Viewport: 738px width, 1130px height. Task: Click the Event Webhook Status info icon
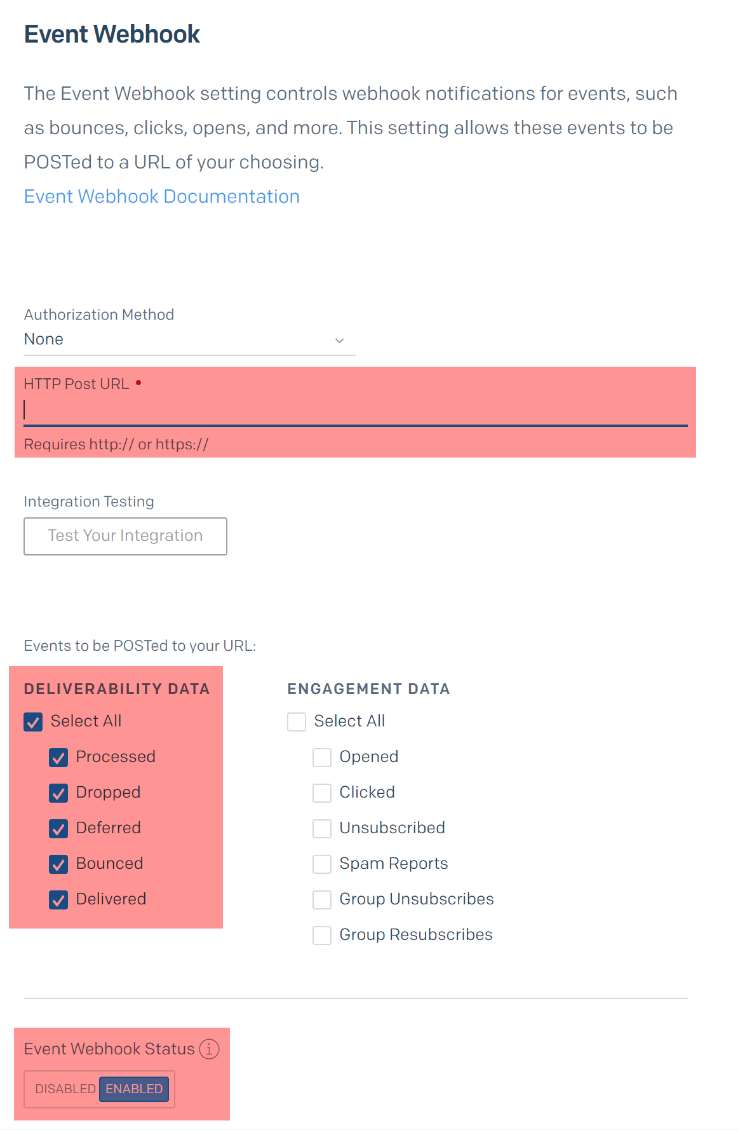click(x=210, y=1049)
